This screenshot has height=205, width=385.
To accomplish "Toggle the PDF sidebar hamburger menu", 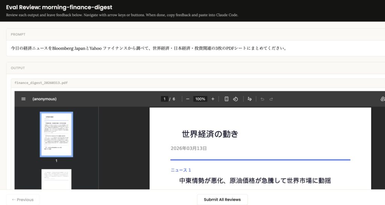I will [x=23, y=99].
